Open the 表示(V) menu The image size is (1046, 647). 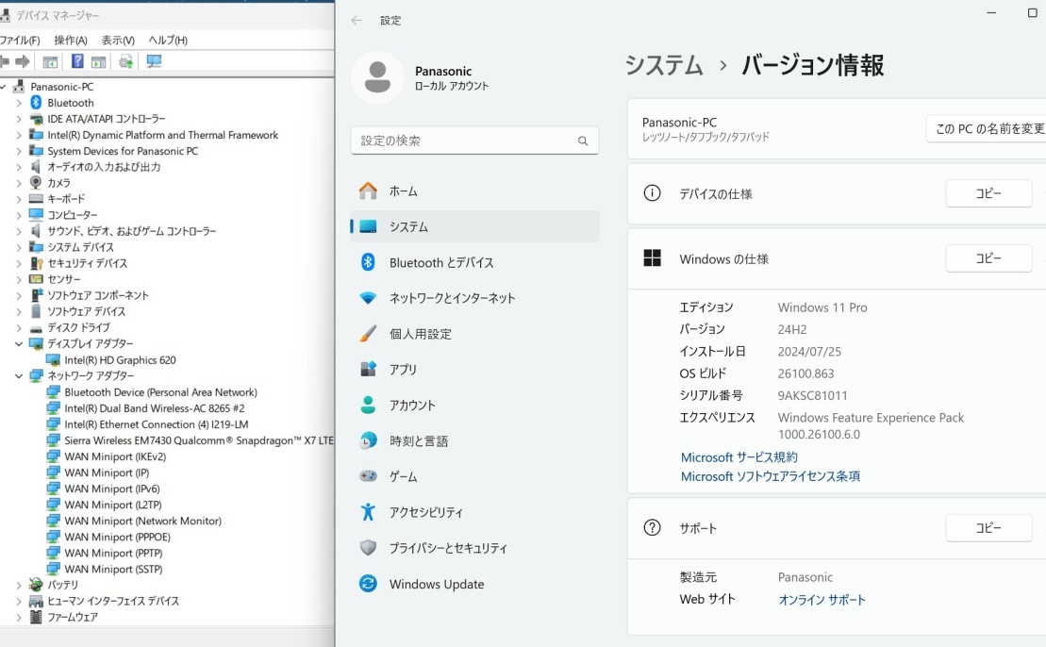[x=118, y=41]
